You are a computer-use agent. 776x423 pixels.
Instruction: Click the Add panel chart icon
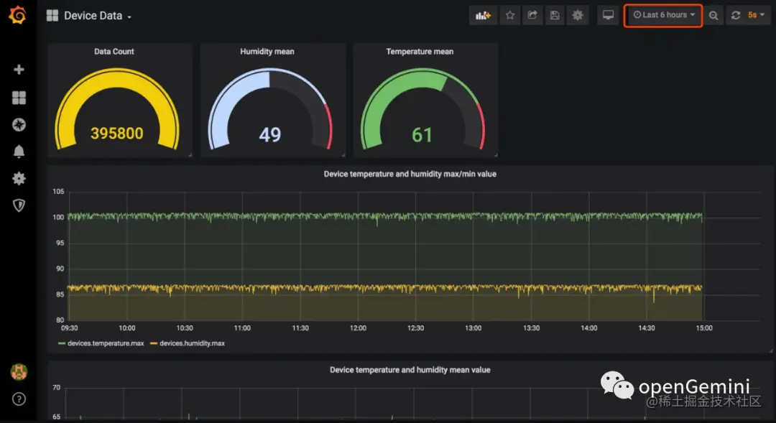pyautogui.click(x=483, y=15)
